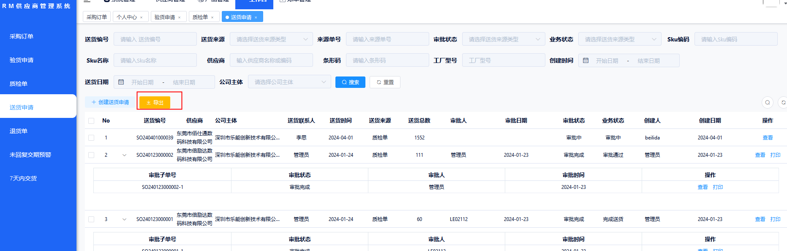787x251 pixels.
Task: Switch to the 采购订单 page tab
Action: [x=96, y=17]
